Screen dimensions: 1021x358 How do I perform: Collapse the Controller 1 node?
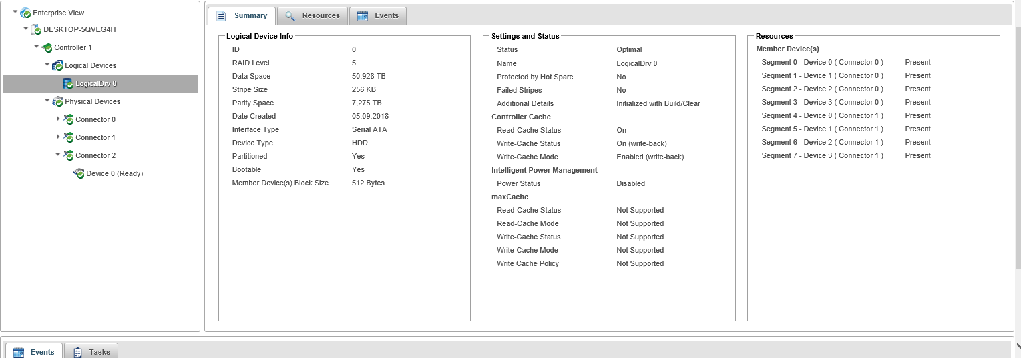(x=37, y=47)
